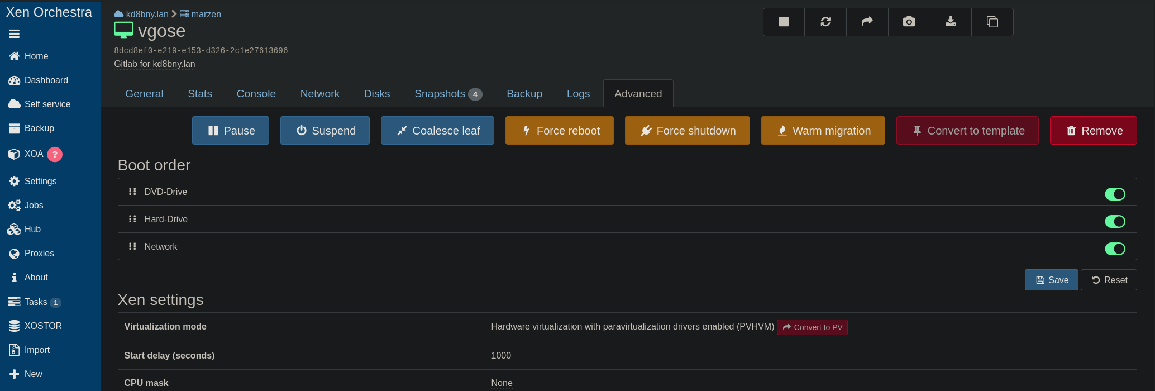This screenshot has width=1155, height=391.
Task: Open XOSTOR from the sidebar
Action: (43, 326)
